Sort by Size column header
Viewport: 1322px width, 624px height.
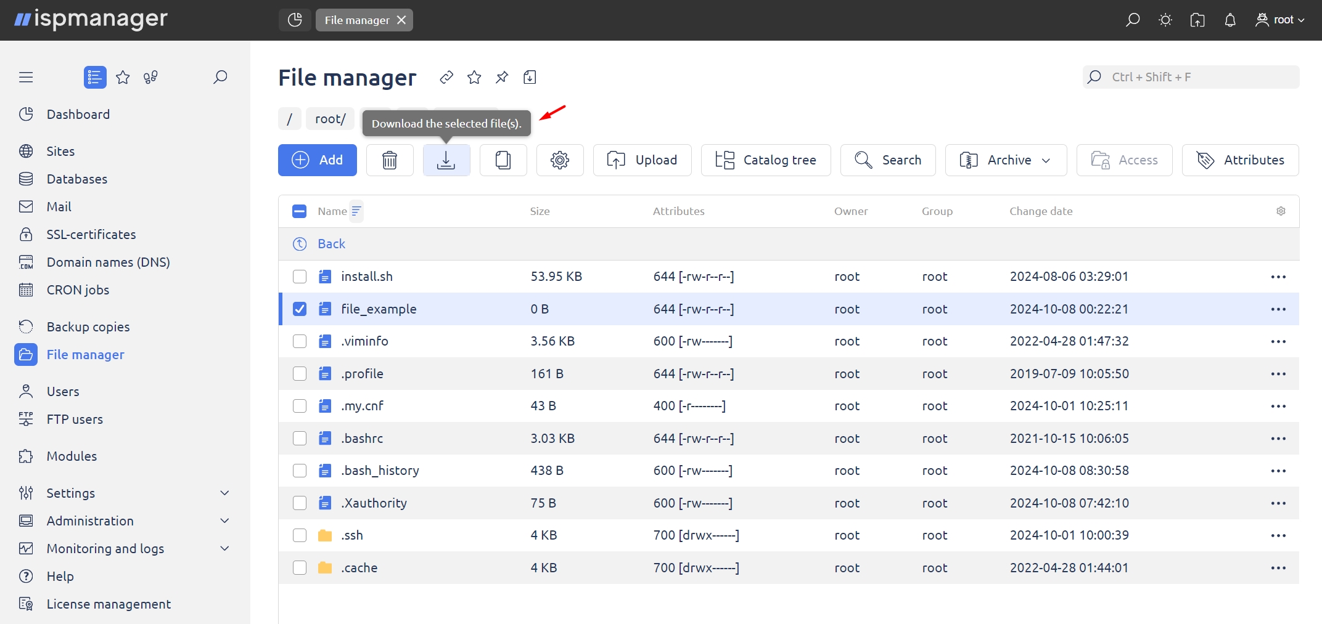coord(540,211)
